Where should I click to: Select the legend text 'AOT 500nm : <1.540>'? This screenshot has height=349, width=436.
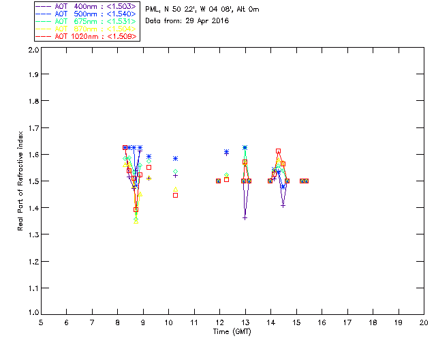click(95, 14)
